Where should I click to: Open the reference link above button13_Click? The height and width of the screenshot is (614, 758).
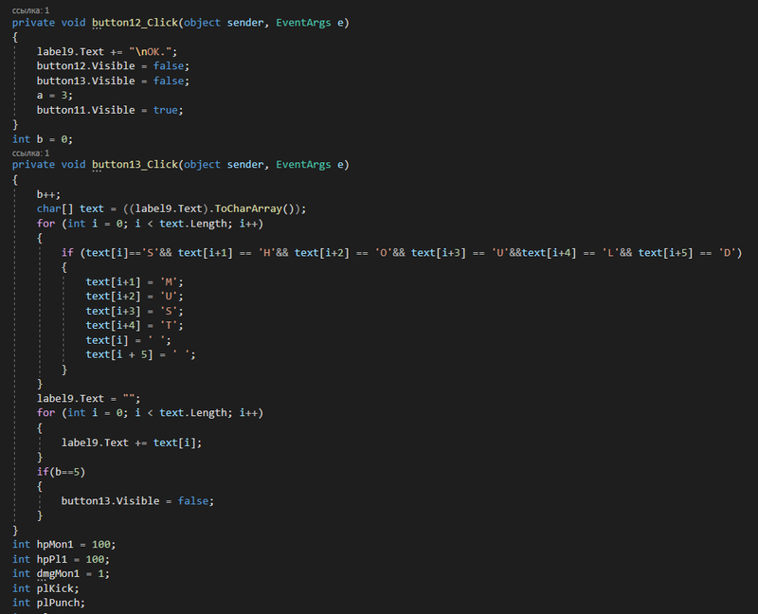coord(30,153)
